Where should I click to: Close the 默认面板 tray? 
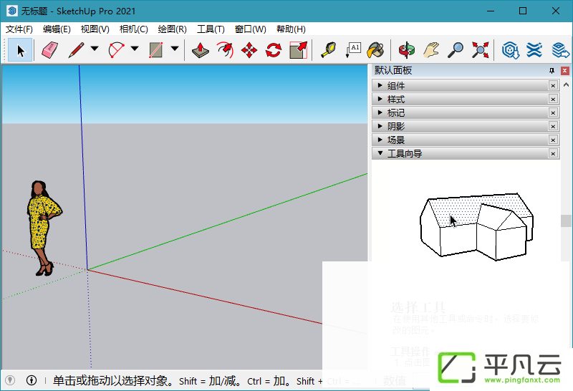tap(565, 70)
